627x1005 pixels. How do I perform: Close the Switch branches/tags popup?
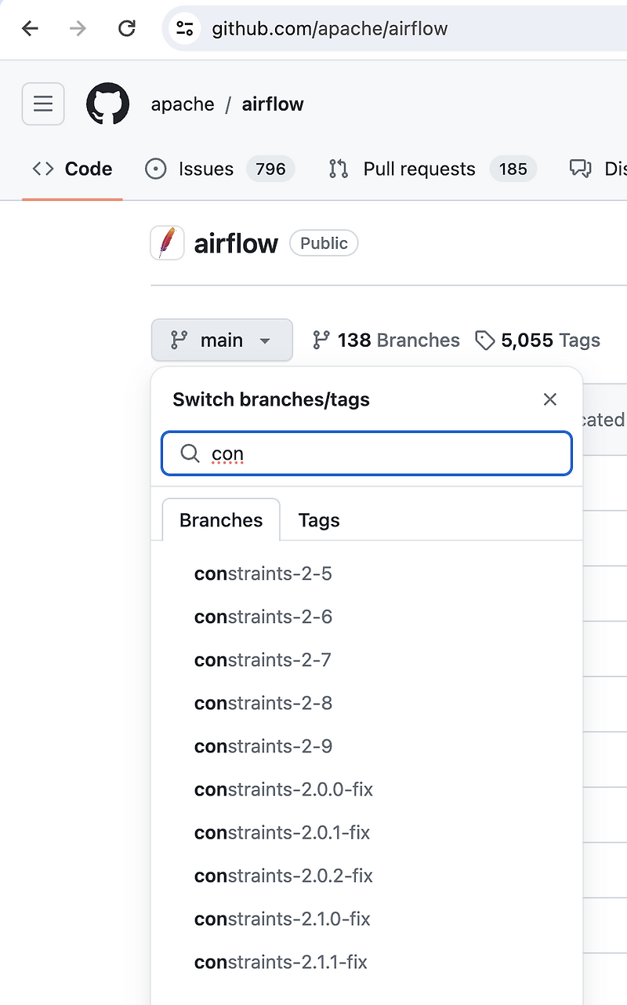tap(550, 399)
